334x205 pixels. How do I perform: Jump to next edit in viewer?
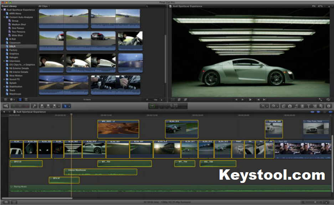[264, 99]
